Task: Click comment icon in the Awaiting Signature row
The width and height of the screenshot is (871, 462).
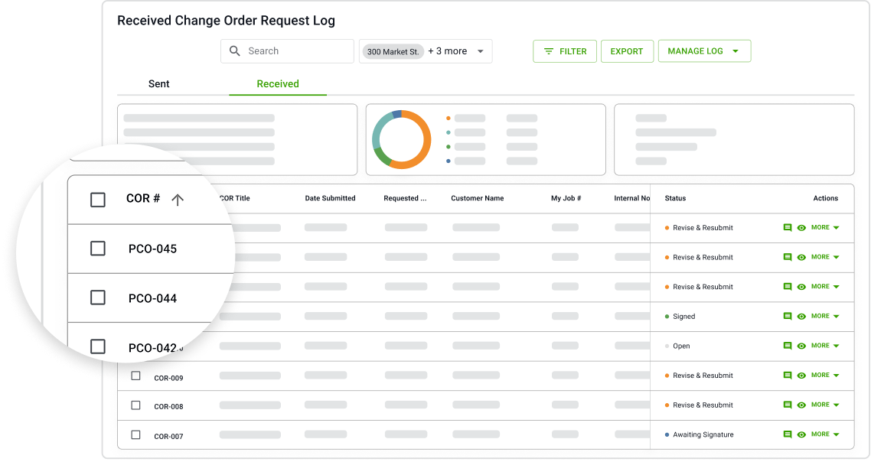Action: click(788, 434)
